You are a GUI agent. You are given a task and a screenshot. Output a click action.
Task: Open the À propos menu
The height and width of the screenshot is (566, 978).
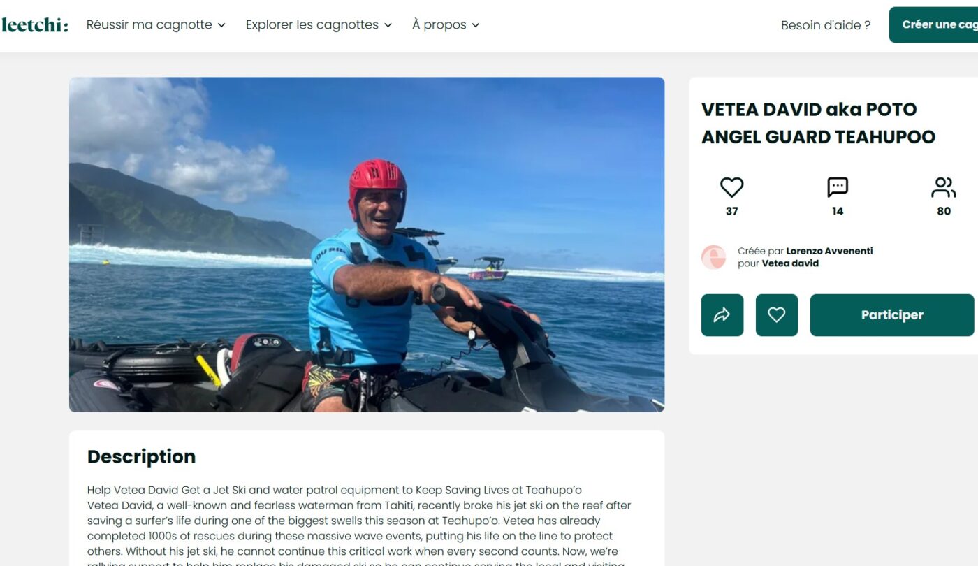[446, 24]
